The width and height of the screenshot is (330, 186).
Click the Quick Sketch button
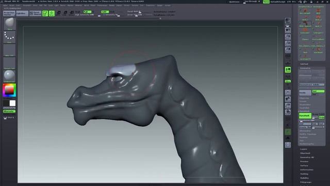point(36,13)
